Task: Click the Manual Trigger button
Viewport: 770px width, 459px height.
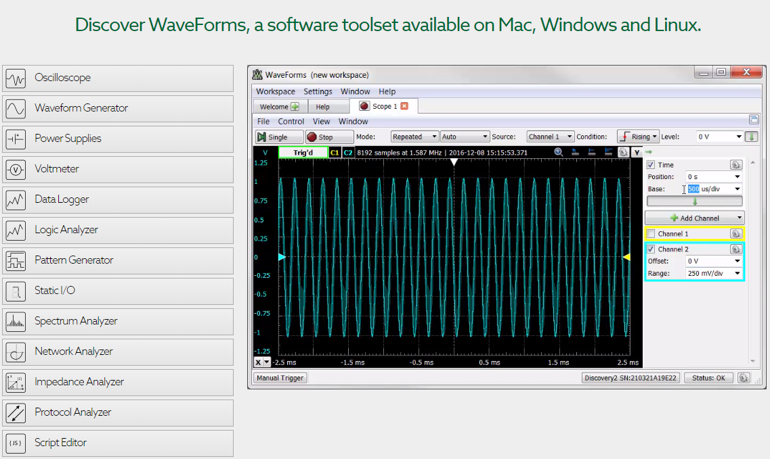Action: point(280,378)
